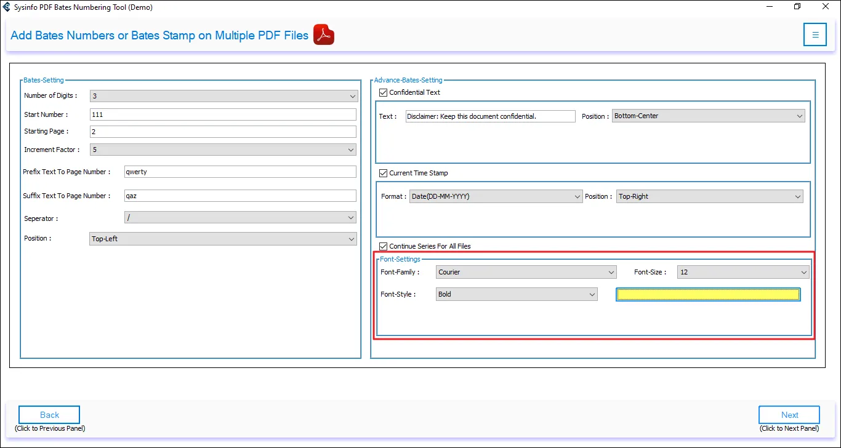Open the Font-Size dropdown
Screen dimensions: 841x448
(x=742, y=272)
